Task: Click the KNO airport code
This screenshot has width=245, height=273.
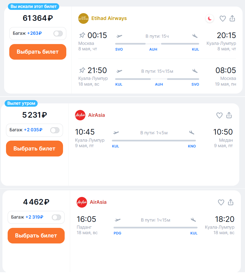Action: tap(192, 146)
